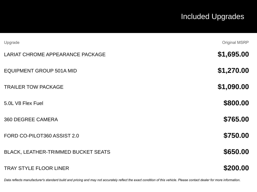Screen dimensions: 257x192
Task: Click the Upgrade column header
Action: point(12,42)
